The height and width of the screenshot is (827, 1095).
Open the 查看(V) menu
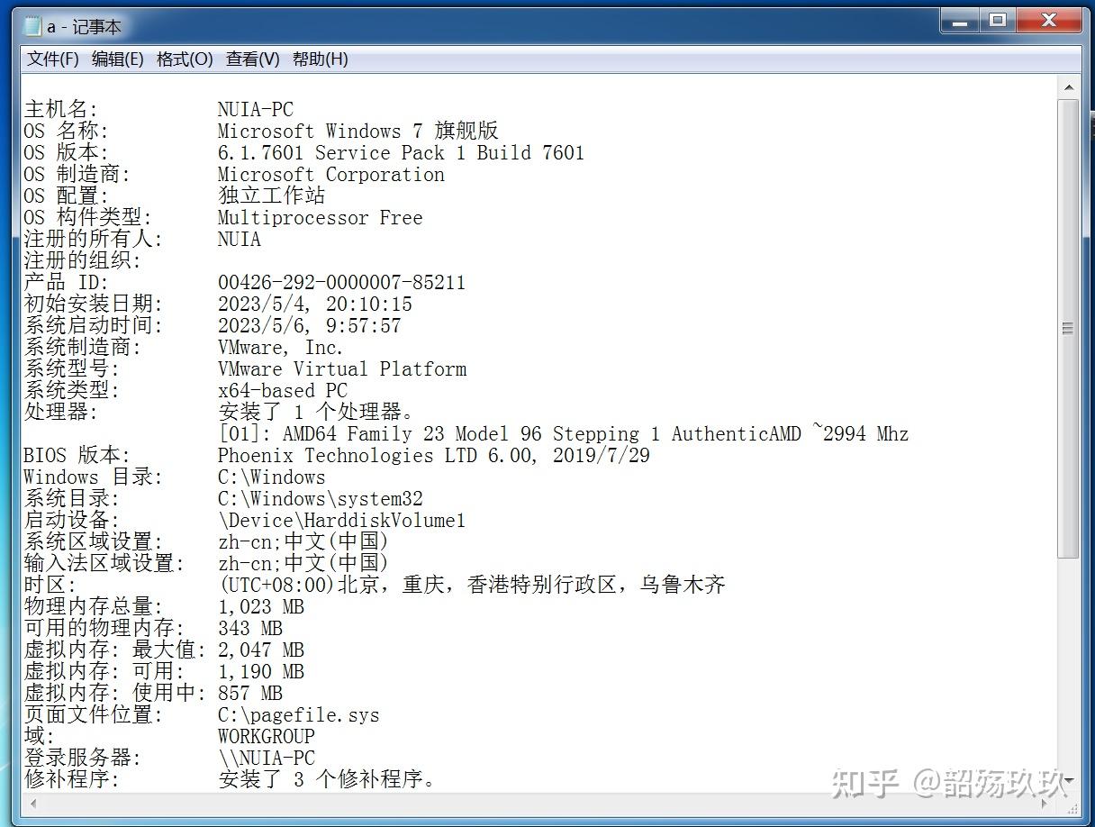(x=250, y=59)
